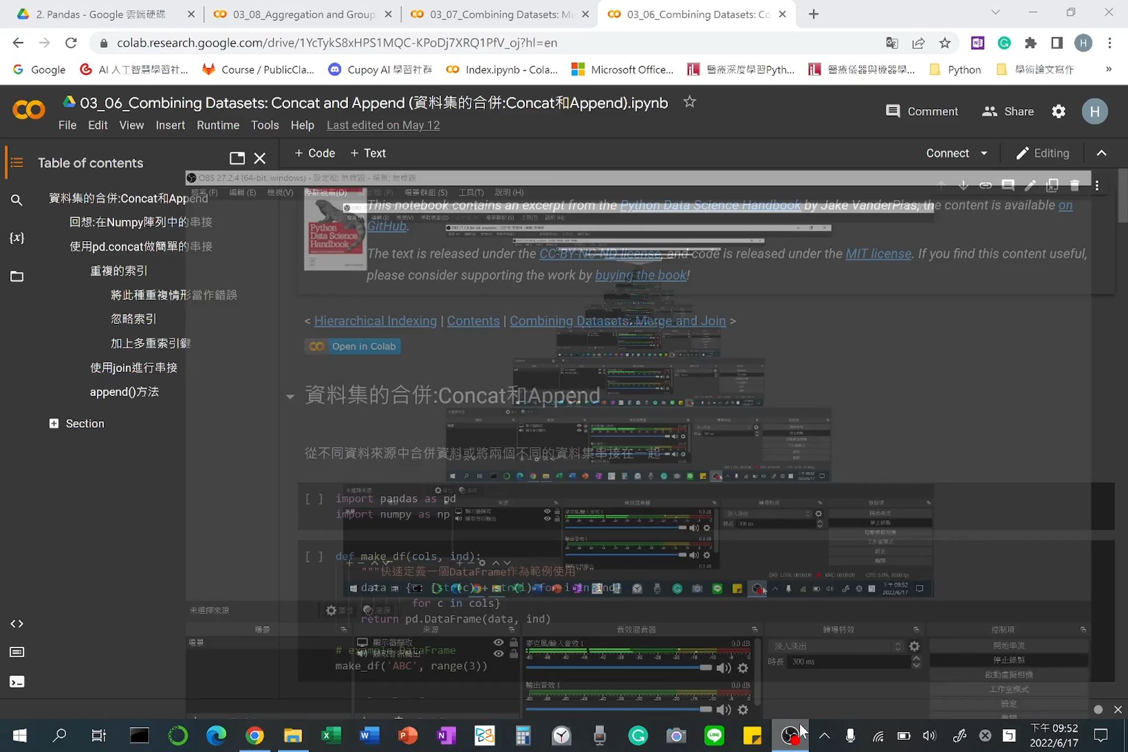Open the Colab search sidebar icon
The height and width of the screenshot is (752, 1128).
point(16,200)
